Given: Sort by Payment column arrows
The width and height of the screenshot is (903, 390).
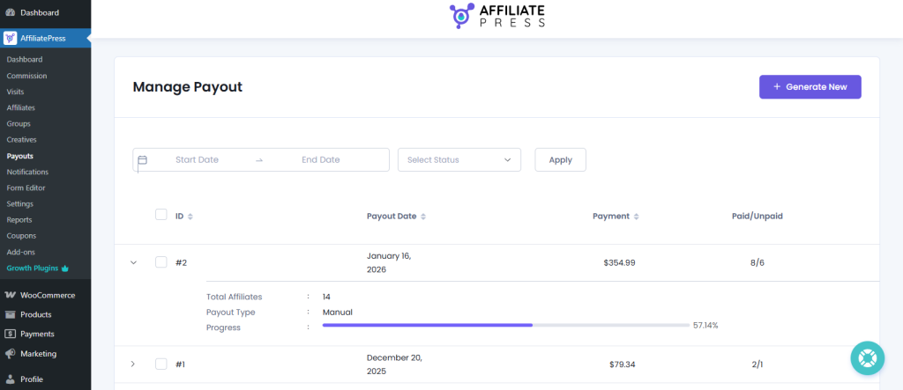Looking at the screenshot, I should pos(637,217).
